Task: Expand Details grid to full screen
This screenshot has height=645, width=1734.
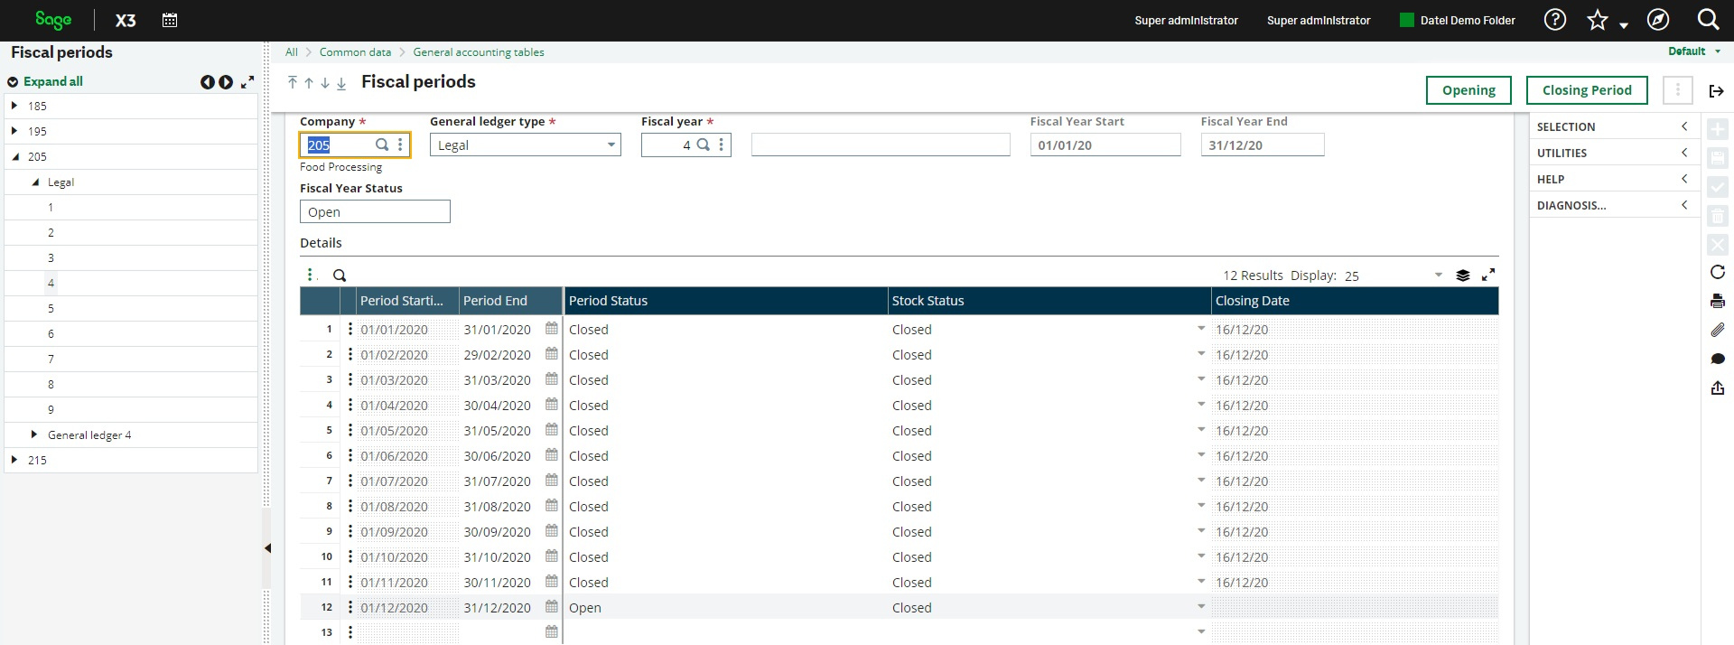Action: click(1488, 275)
